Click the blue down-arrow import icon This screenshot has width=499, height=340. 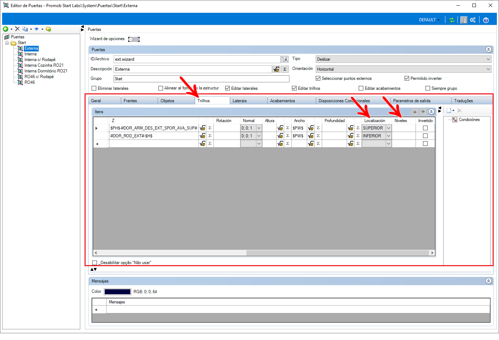tap(36, 29)
